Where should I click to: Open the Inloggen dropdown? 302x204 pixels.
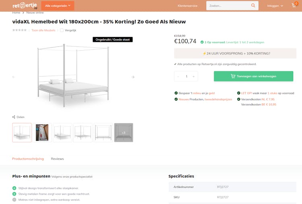(x=275, y=6)
